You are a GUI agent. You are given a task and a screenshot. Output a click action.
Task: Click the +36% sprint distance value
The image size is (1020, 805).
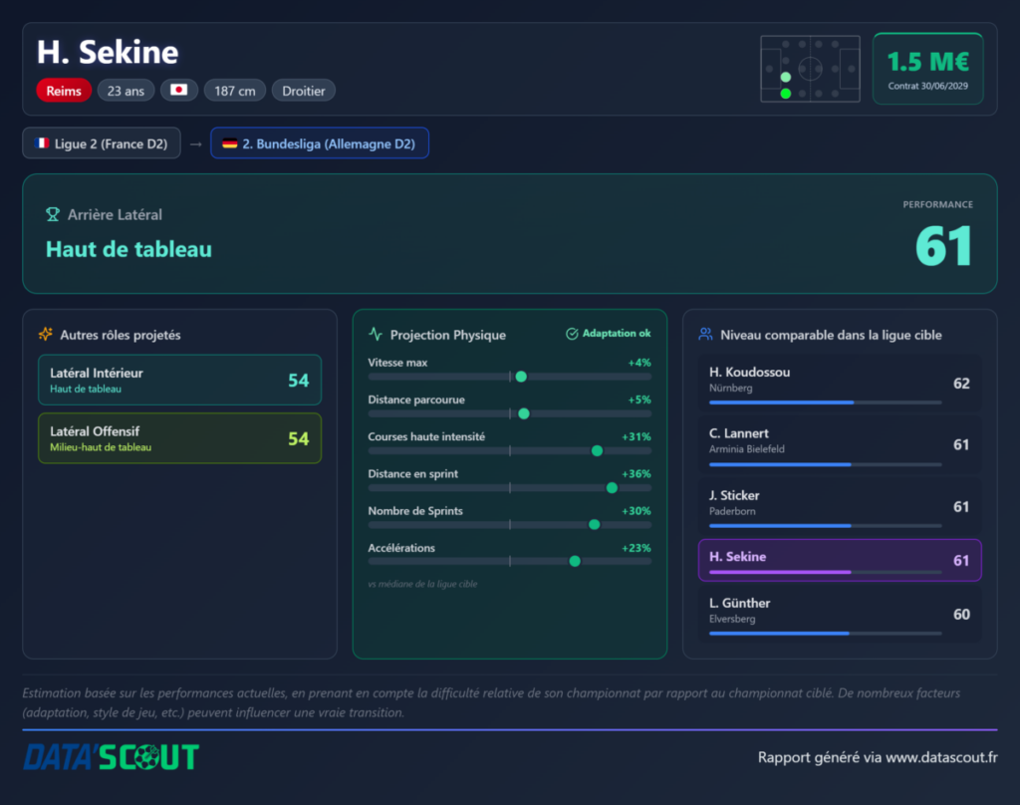coord(637,474)
